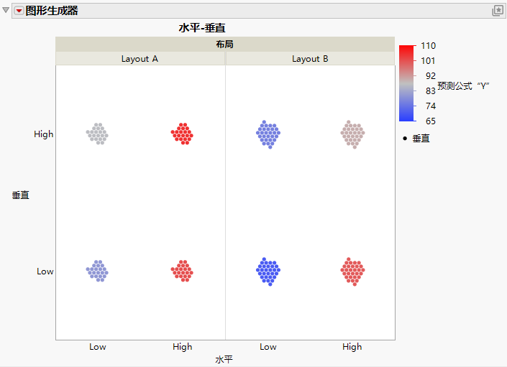Screen dimensions: 507x367
Task: Click the 图形生成器 title text
Action: [52, 11]
